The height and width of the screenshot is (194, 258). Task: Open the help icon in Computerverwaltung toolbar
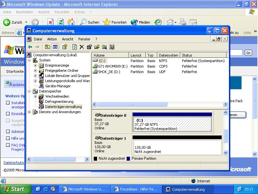tap(65, 47)
